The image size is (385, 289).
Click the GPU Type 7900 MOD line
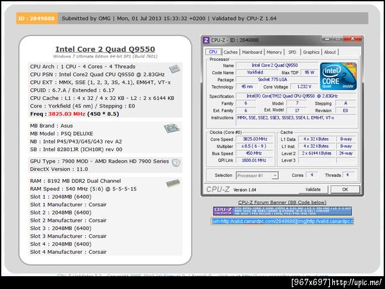[99, 161]
